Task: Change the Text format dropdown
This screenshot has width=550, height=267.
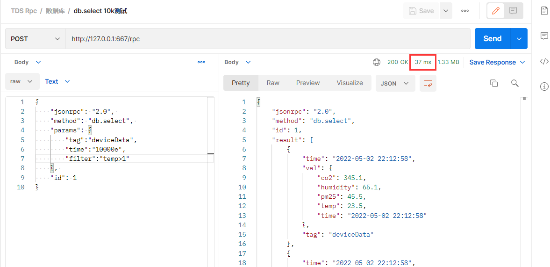Action: pos(57,81)
